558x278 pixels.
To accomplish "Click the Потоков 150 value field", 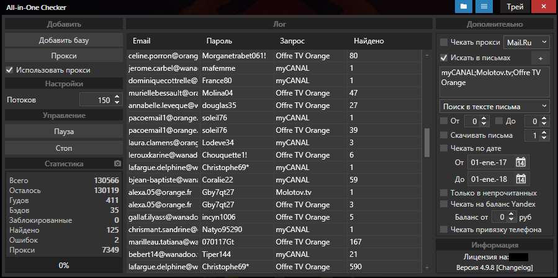I will pyautogui.click(x=96, y=100).
